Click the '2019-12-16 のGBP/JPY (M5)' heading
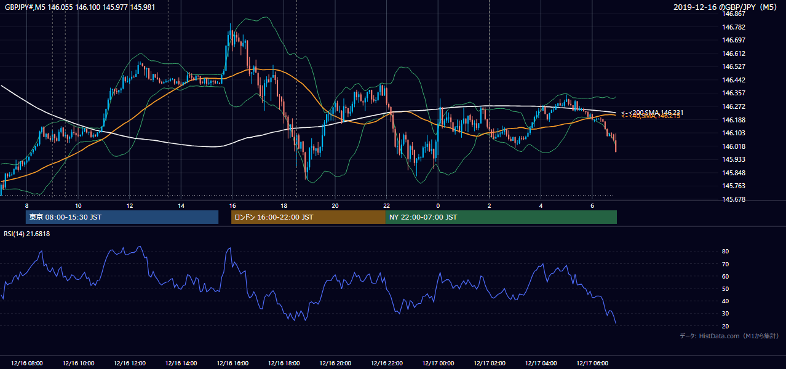 726,7
